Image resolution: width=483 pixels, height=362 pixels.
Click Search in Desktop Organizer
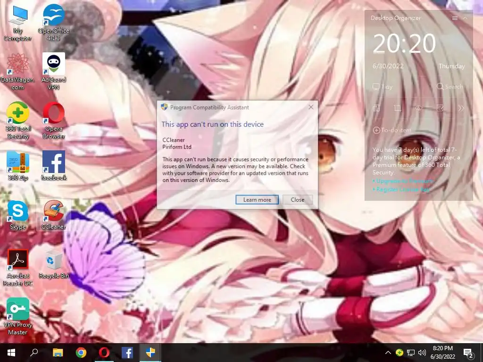click(450, 87)
